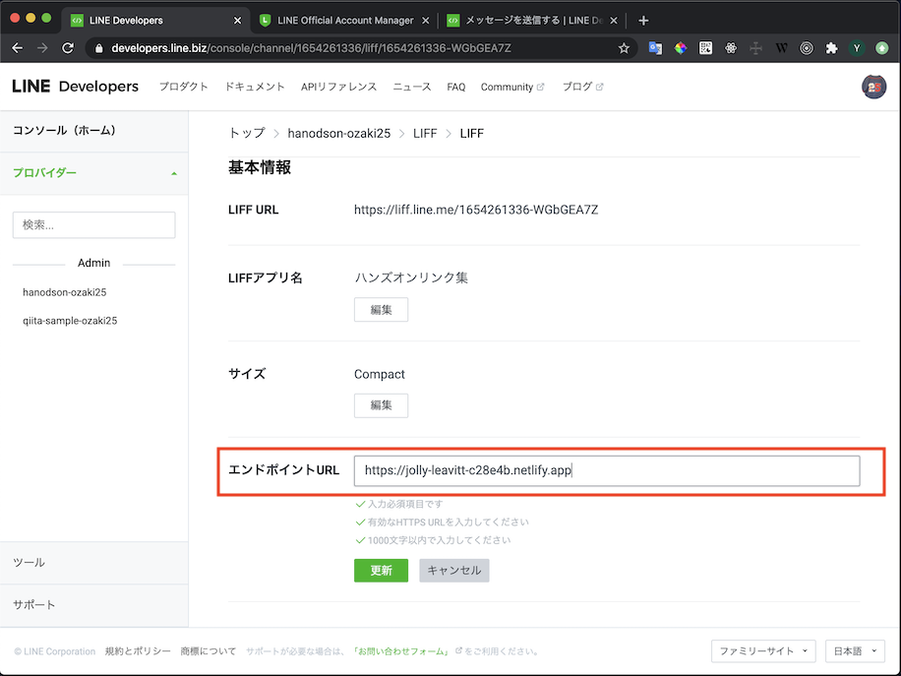The width and height of the screenshot is (901, 676).
Task: Open Chrome profile Y avatar
Action: pos(857,48)
